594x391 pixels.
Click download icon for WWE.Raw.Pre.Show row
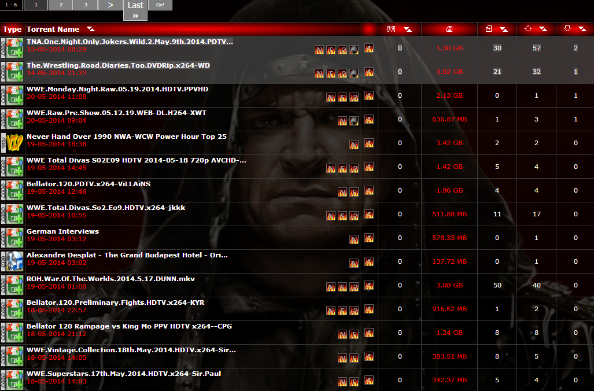tap(368, 119)
